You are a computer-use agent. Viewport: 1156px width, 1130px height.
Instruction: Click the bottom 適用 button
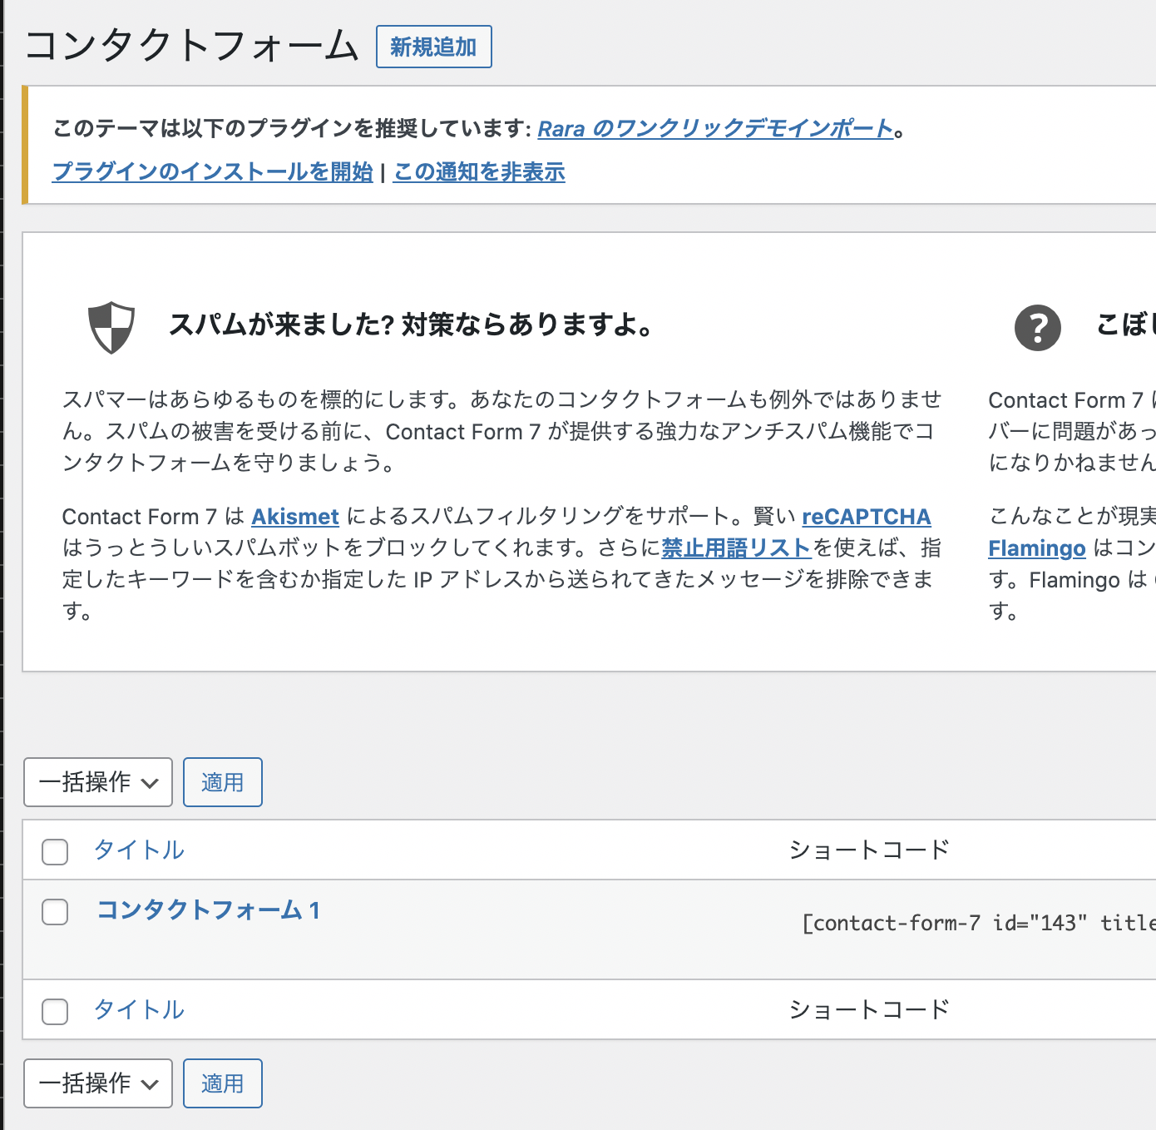pos(222,1083)
